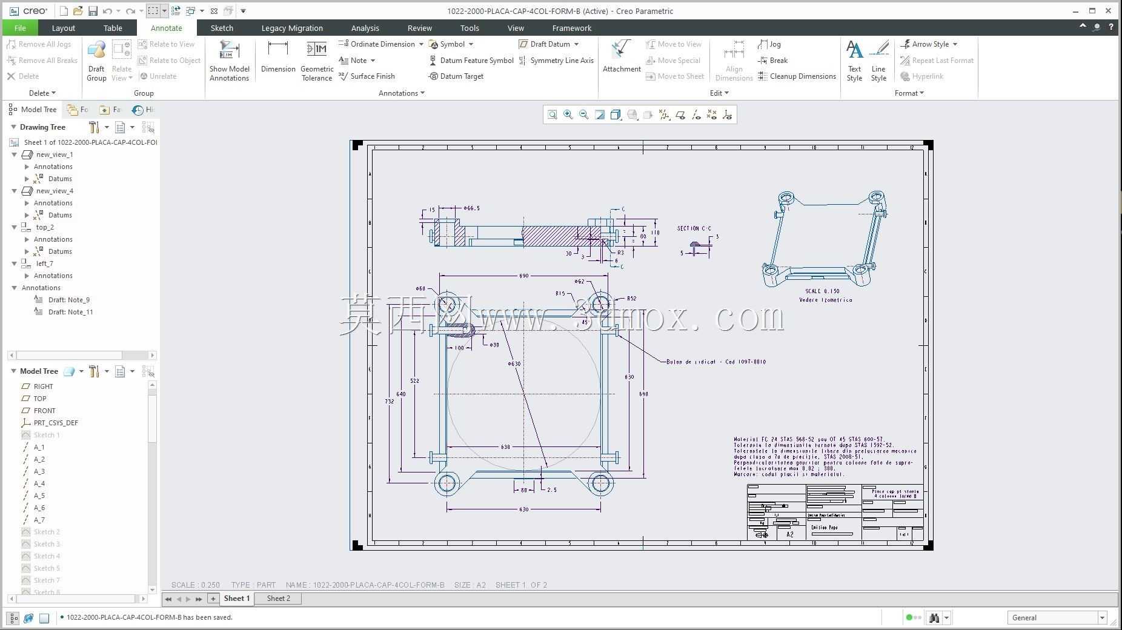Click Show Model Annotations
Viewport: 1122px width, 630px height.
click(230, 61)
